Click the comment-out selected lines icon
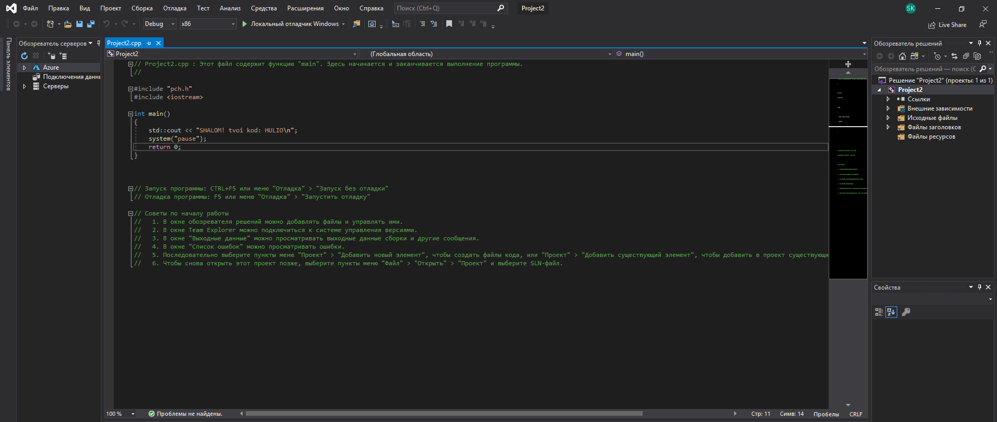Image resolution: width=997 pixels, height=422 pixels. pyautogui.click(x=422, y=24)
